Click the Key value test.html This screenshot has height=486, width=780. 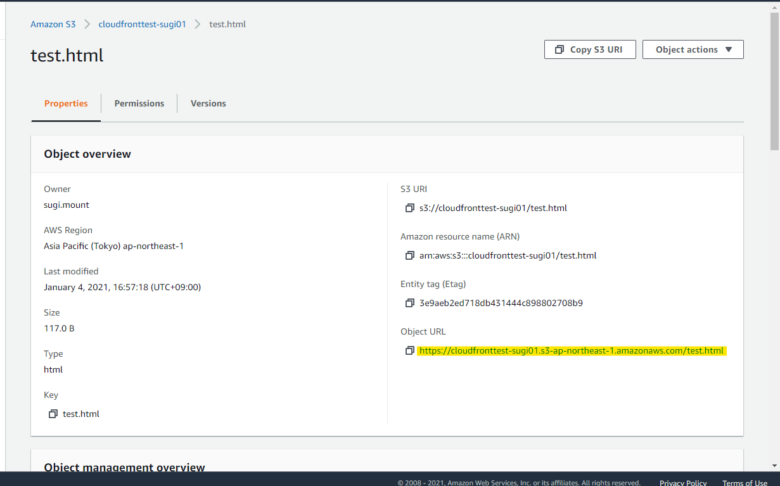pyautogui.click(x=81, y=414)
